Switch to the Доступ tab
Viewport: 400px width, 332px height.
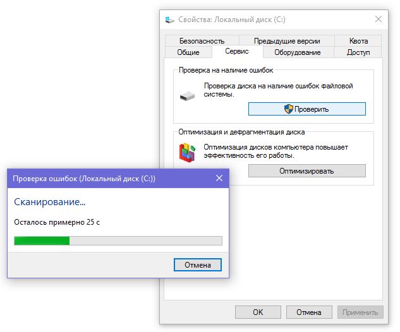(358, 52)
